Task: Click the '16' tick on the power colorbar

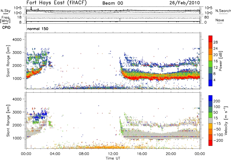Action: tap(215, 61)
